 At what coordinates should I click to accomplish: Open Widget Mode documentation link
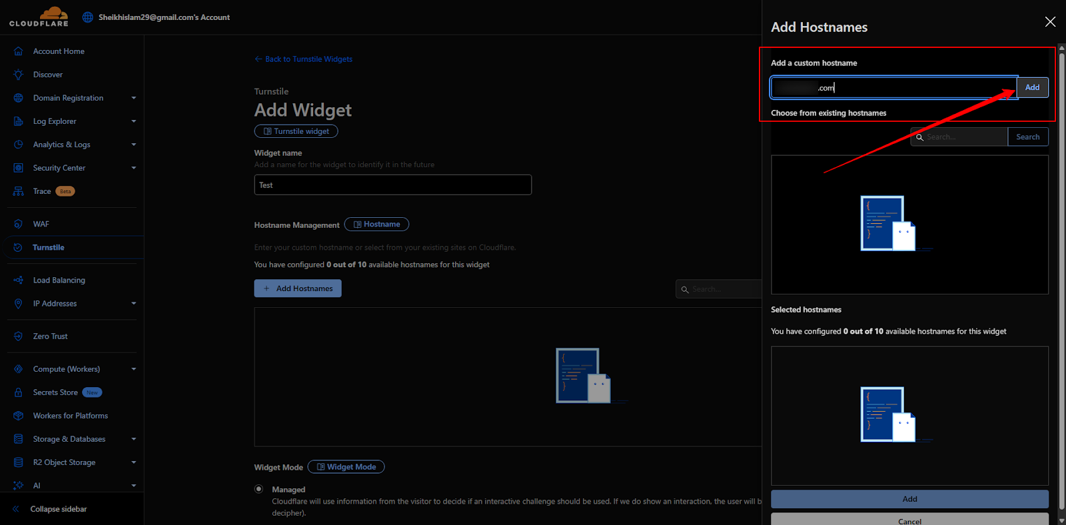346,467
